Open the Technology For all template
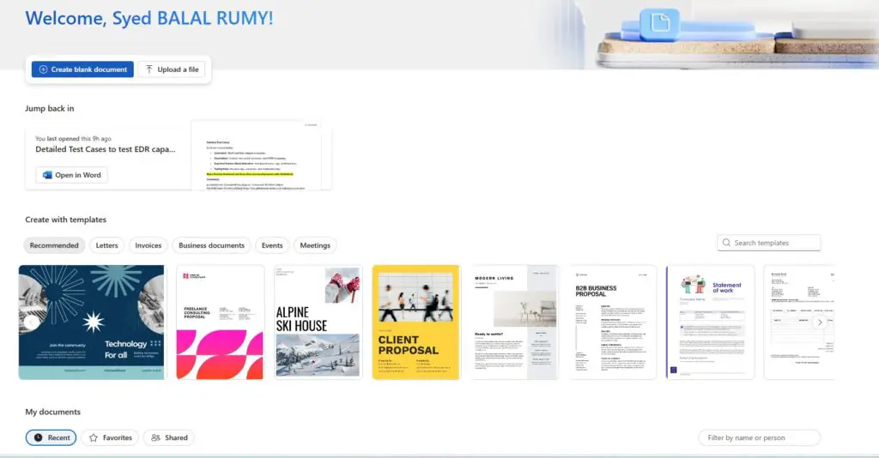 91,322
